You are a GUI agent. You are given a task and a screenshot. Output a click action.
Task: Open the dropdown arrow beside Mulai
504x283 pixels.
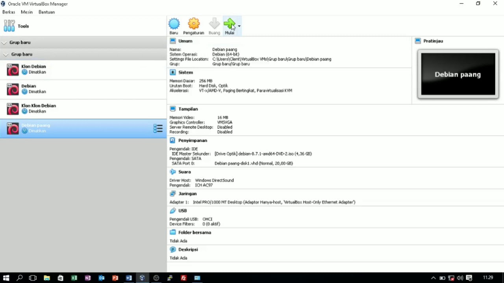(239, 26)
